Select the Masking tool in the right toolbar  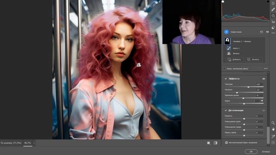273,15
